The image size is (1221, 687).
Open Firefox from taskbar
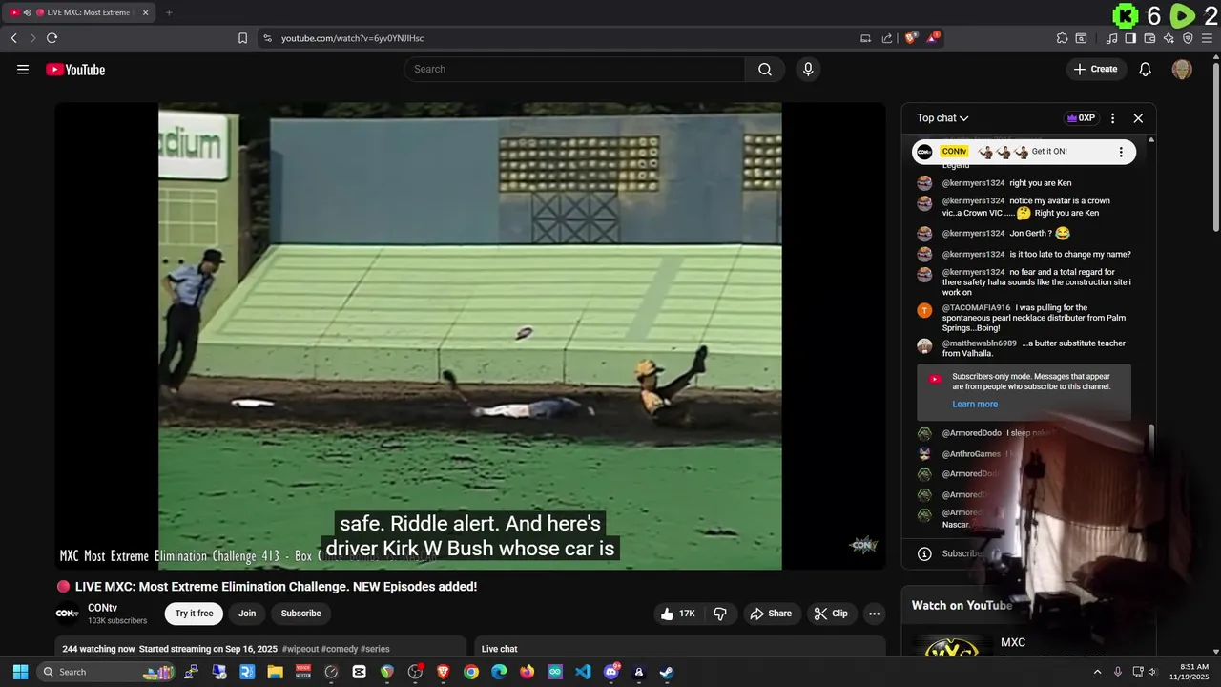point(527,672)
